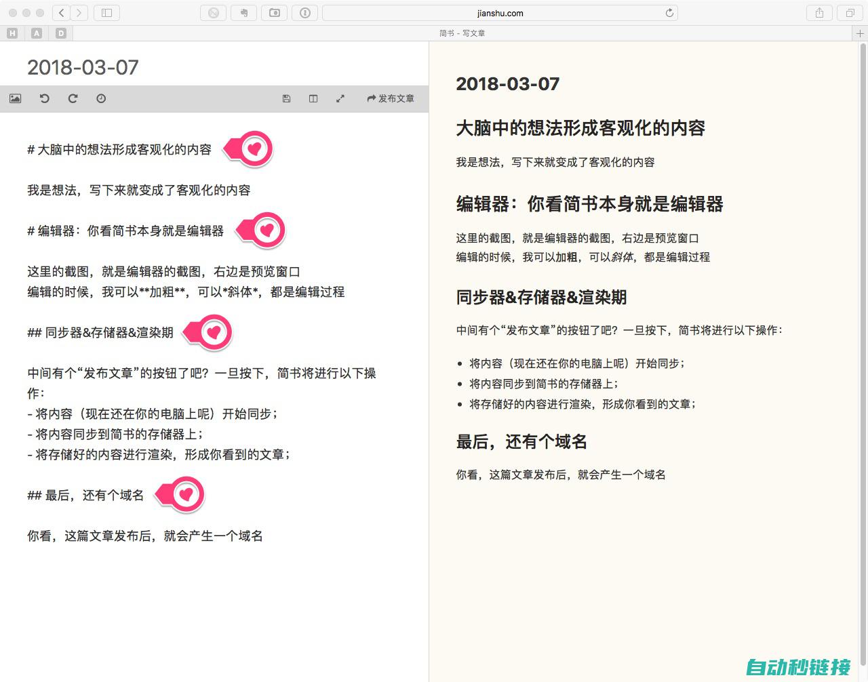Click the screenshot camera extension icon
This screenshot has width=868, height=682.
275,13
